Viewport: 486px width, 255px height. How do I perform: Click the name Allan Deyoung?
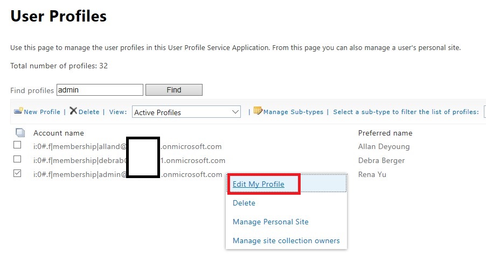(x=384, y=147)
